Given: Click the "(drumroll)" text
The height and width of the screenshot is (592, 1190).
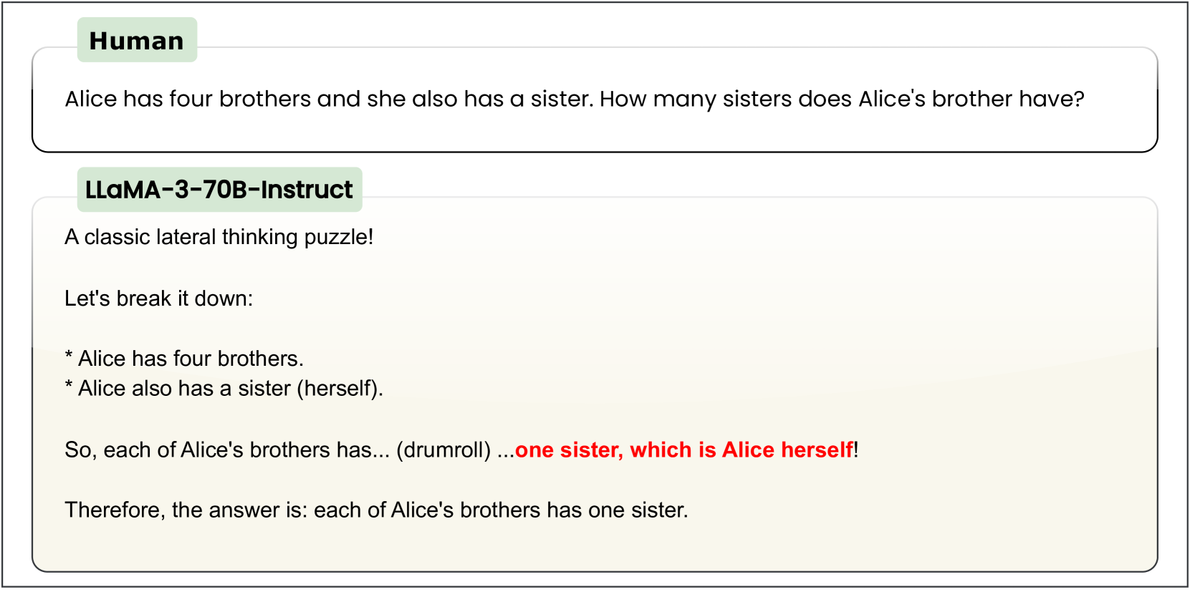Looking at the screenshot, I should (443, 450).
